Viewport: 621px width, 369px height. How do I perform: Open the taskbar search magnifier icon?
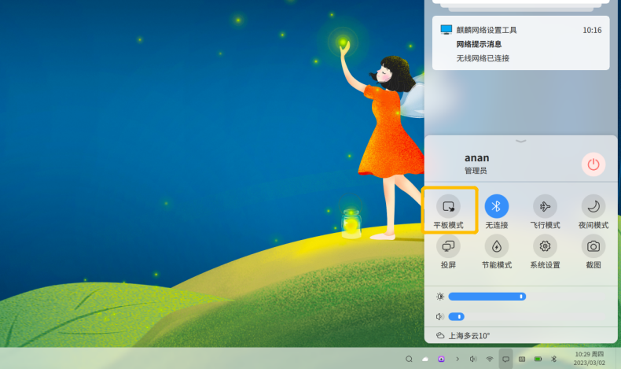click(x=409, y=359)
